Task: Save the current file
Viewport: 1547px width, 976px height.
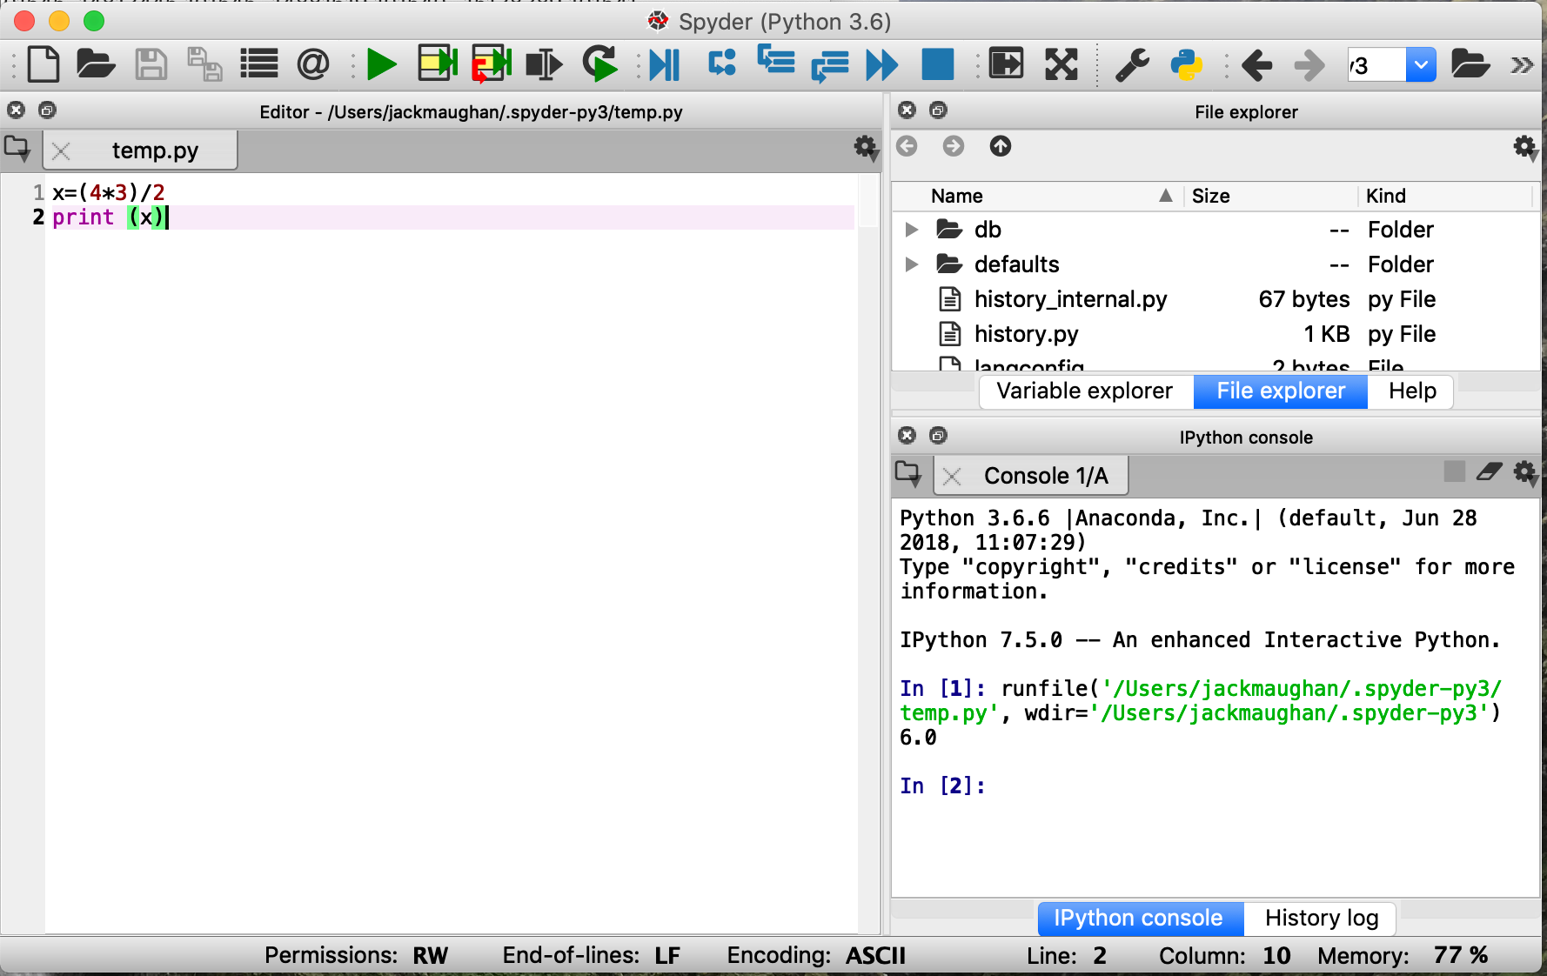Action: pos(151,64)
